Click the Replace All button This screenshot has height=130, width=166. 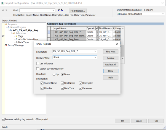[x=111, y=65]
